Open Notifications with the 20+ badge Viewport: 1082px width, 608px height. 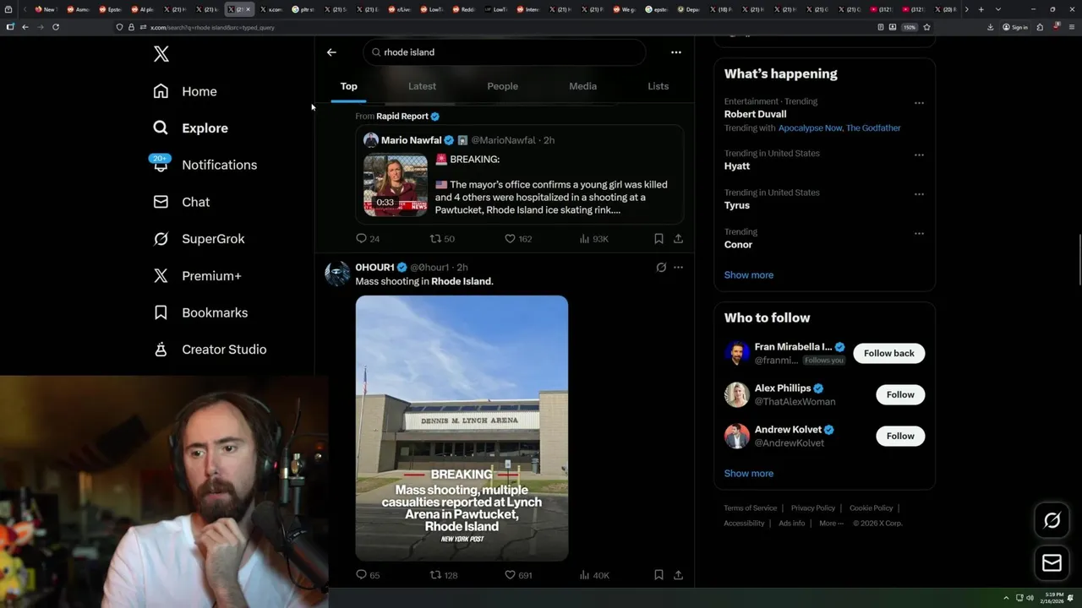point(205,165)
